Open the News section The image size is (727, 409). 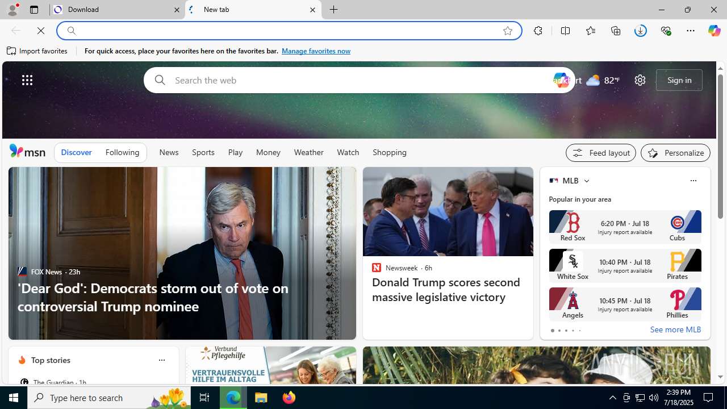pyautogui.click(x=169, y=152)
